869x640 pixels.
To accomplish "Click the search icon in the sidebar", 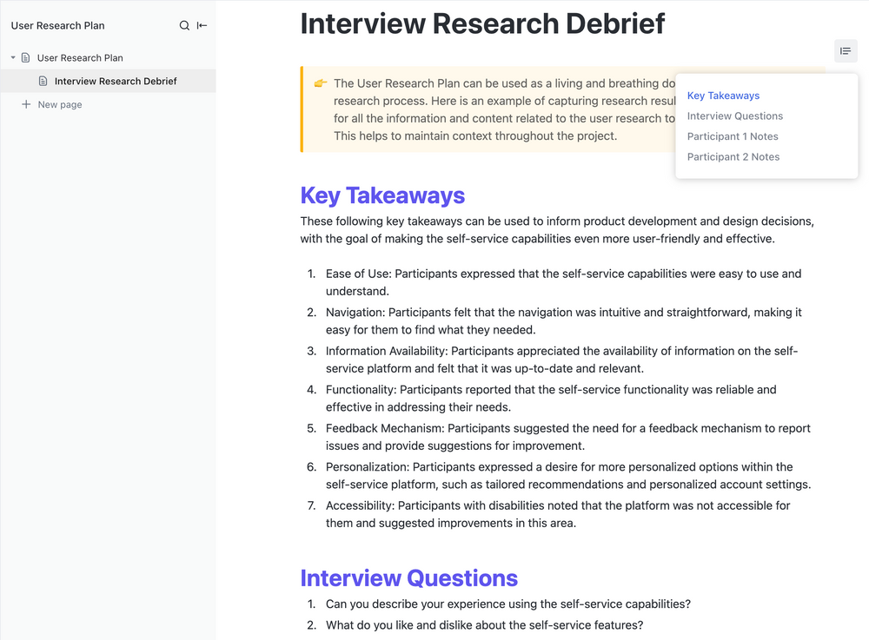I will pos(183,25).
